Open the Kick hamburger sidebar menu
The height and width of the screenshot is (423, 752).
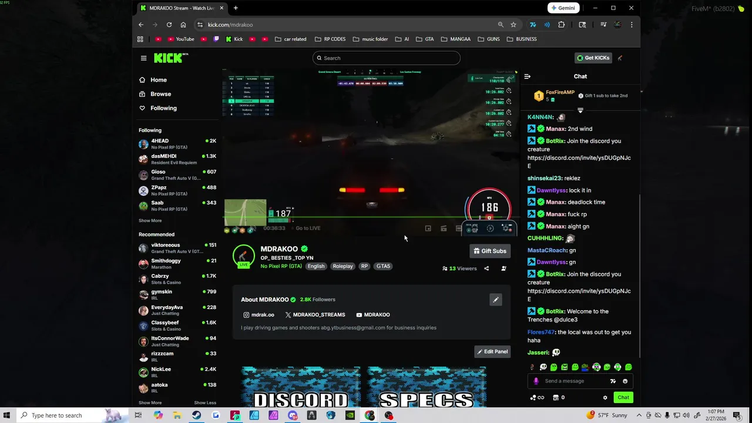point(143,58)
